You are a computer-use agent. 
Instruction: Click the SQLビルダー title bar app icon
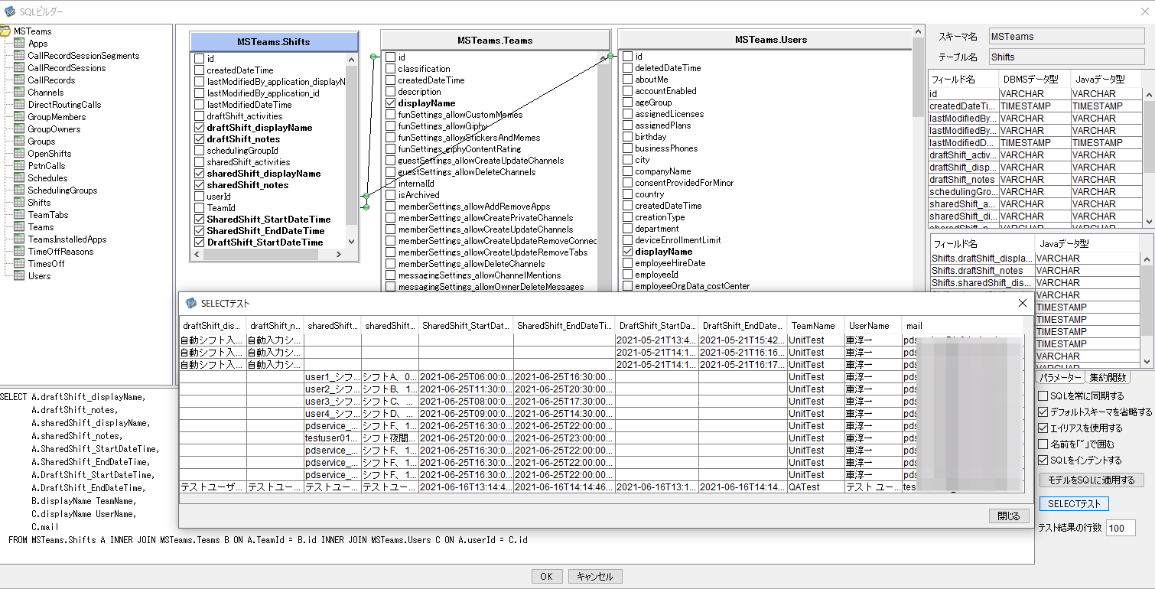click(x=10, y=11)
